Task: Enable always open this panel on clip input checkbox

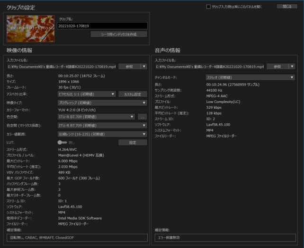Action: coord(208,7)
